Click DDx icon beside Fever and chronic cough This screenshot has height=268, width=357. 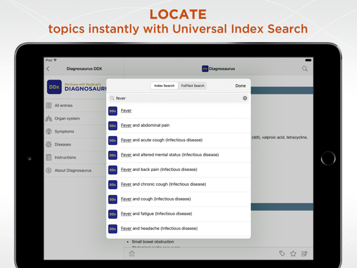click(113, 184)
